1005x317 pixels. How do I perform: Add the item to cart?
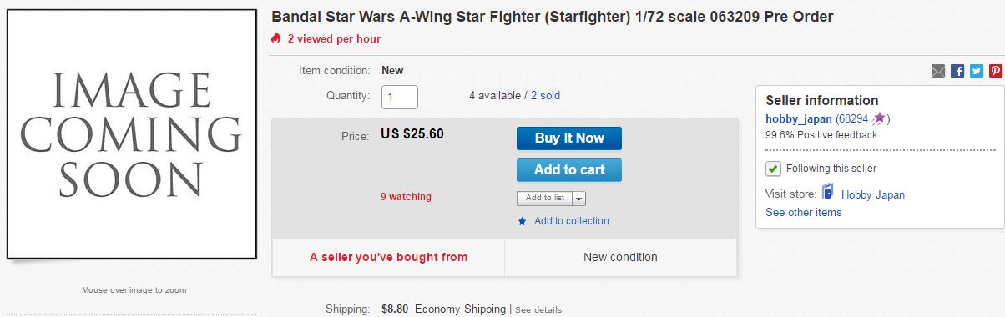569,170
